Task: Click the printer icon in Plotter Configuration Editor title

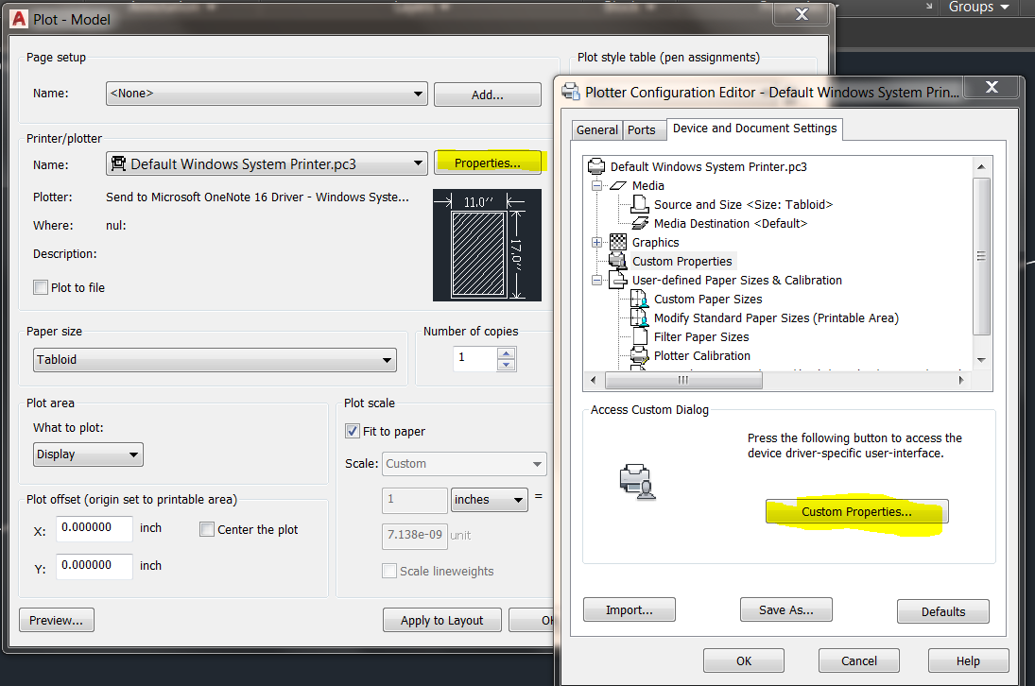Action: [571, 92]
